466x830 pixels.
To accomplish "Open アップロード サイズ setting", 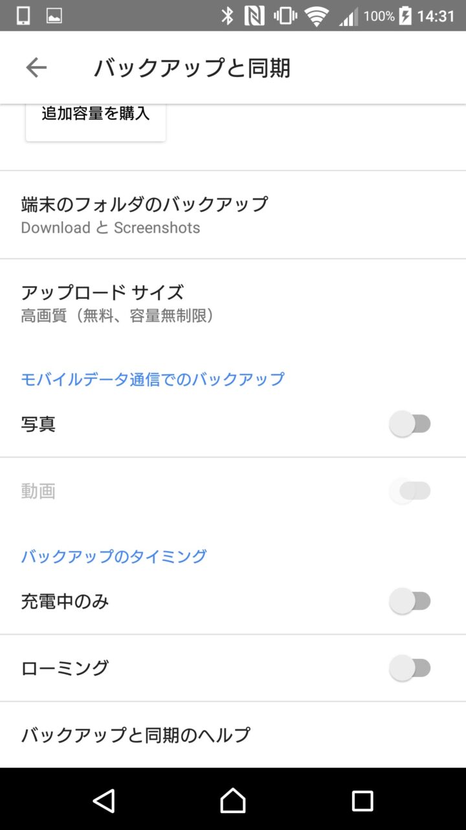I will pyautogui.click(x=233, y=303).
